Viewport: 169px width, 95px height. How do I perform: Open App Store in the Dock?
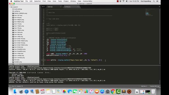click(102, 92)
